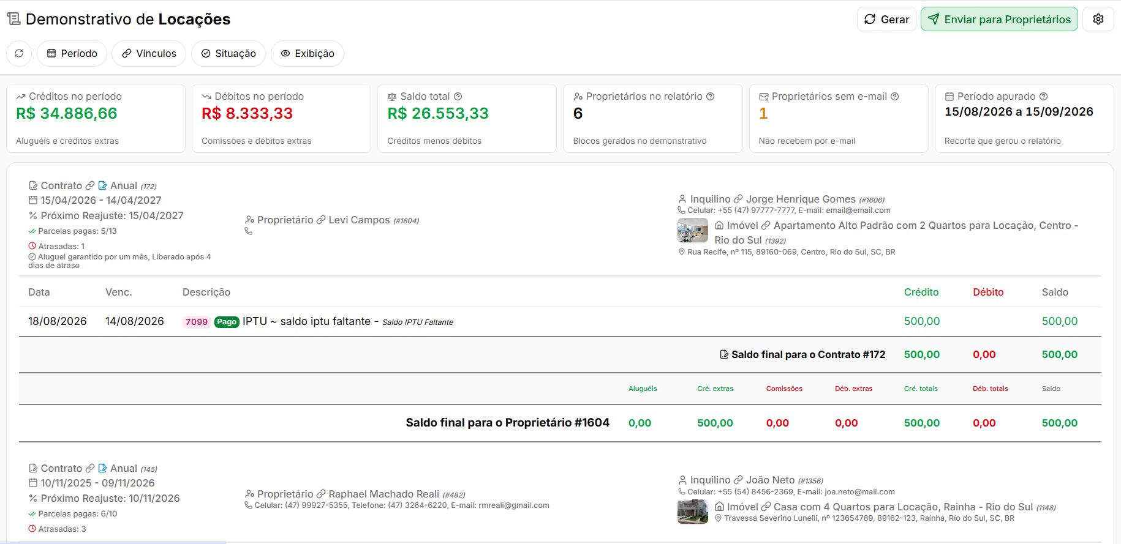Open the Período filter
Viewport: 1121px width, 544px height.
pyautogui.click(x=72, y=53)
